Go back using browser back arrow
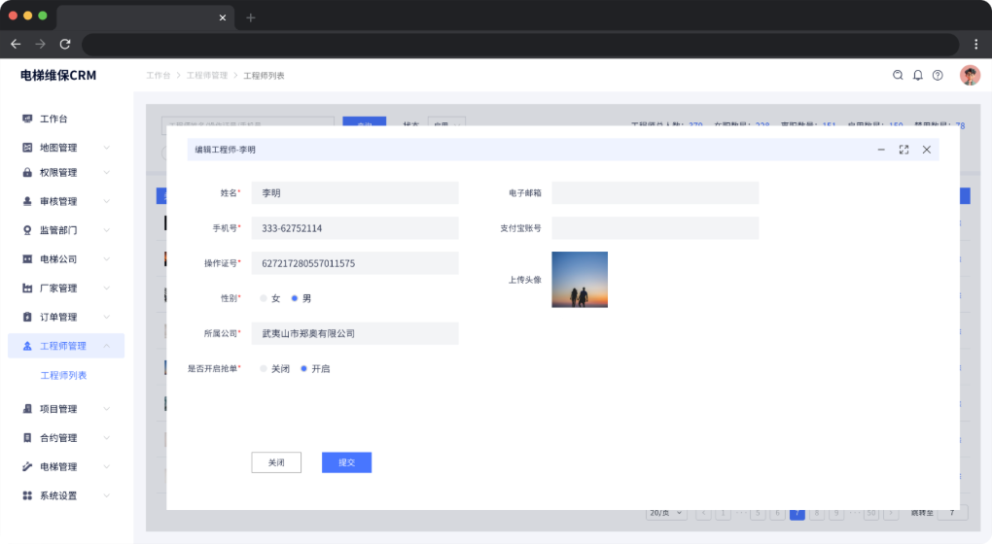 (x=16, y=45)
